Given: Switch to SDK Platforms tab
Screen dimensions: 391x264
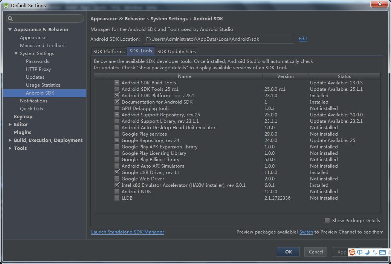Looking at the screenshot, I should pyautogui.click(x=109, y=51).
